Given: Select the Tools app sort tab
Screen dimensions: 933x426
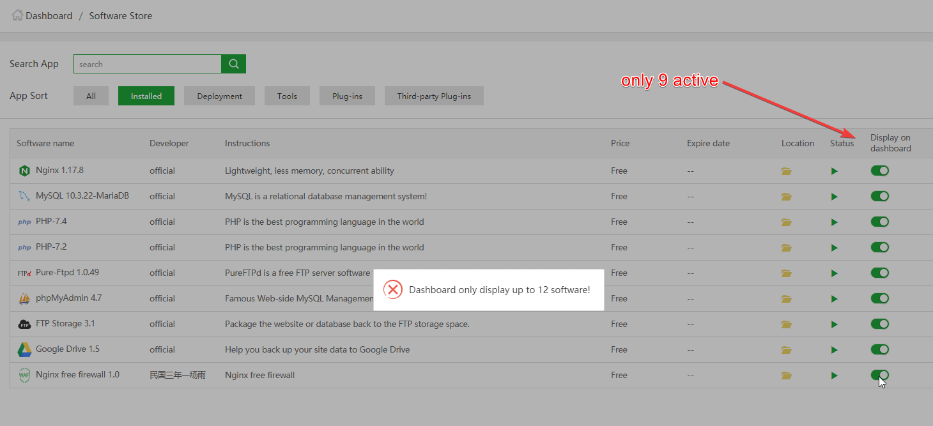Looking at the screenshot, I should point(287,96).
